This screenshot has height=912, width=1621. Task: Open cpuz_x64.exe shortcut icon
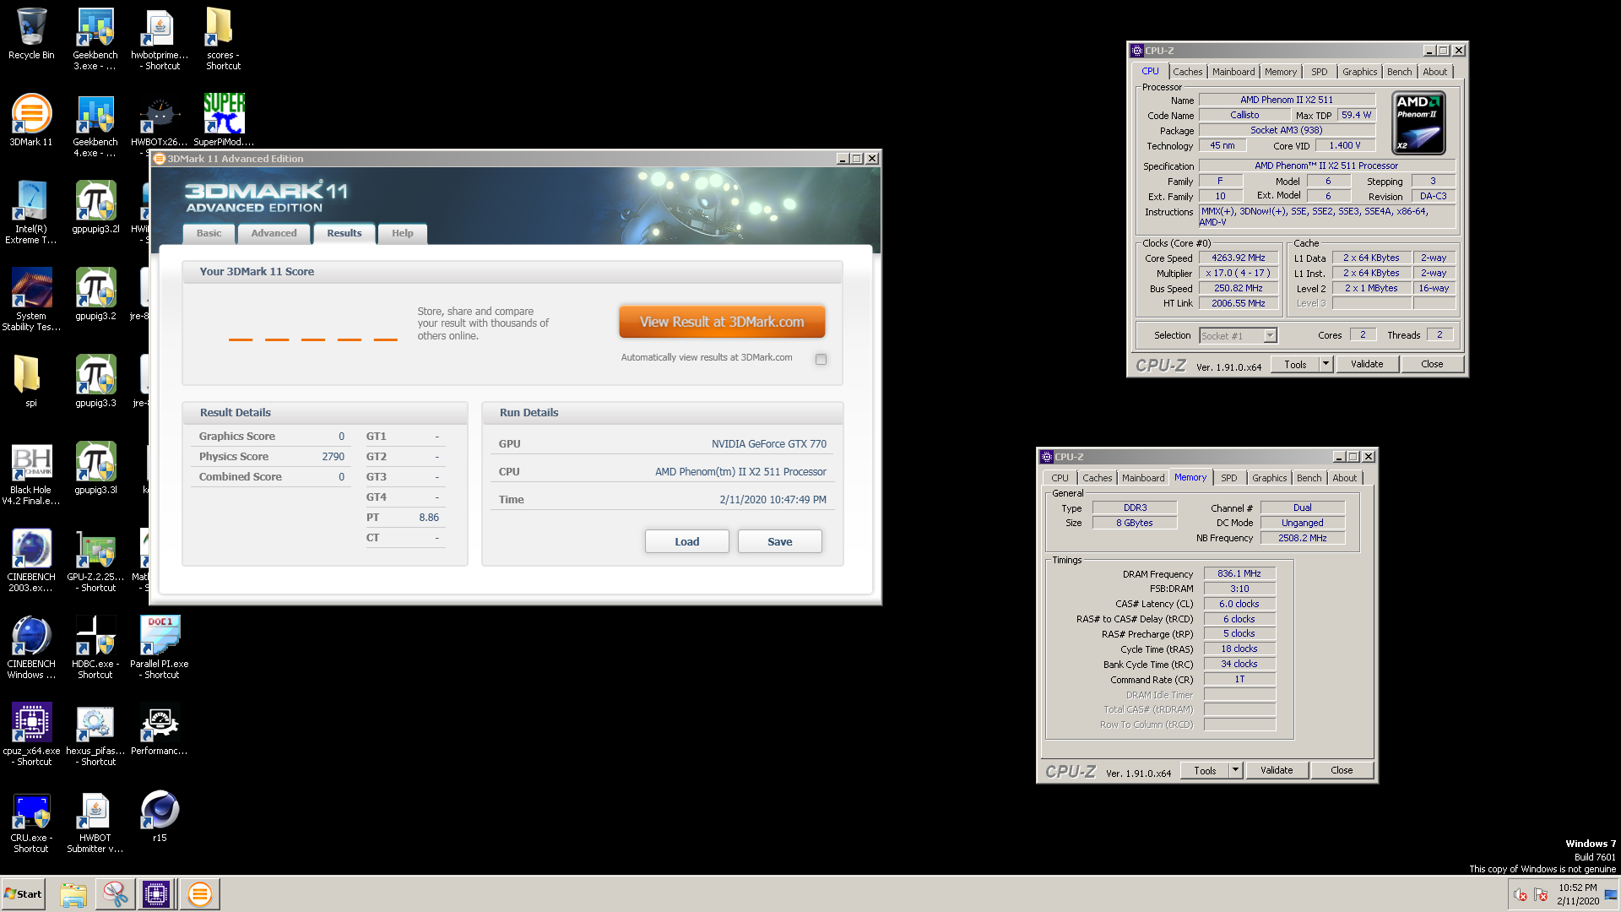(x=31, y=735)
